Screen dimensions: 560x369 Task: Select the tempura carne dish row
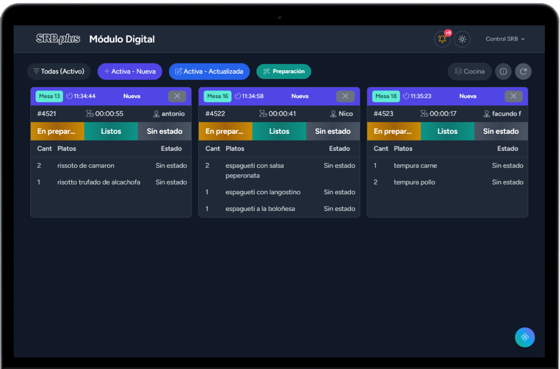pos(448,166)
